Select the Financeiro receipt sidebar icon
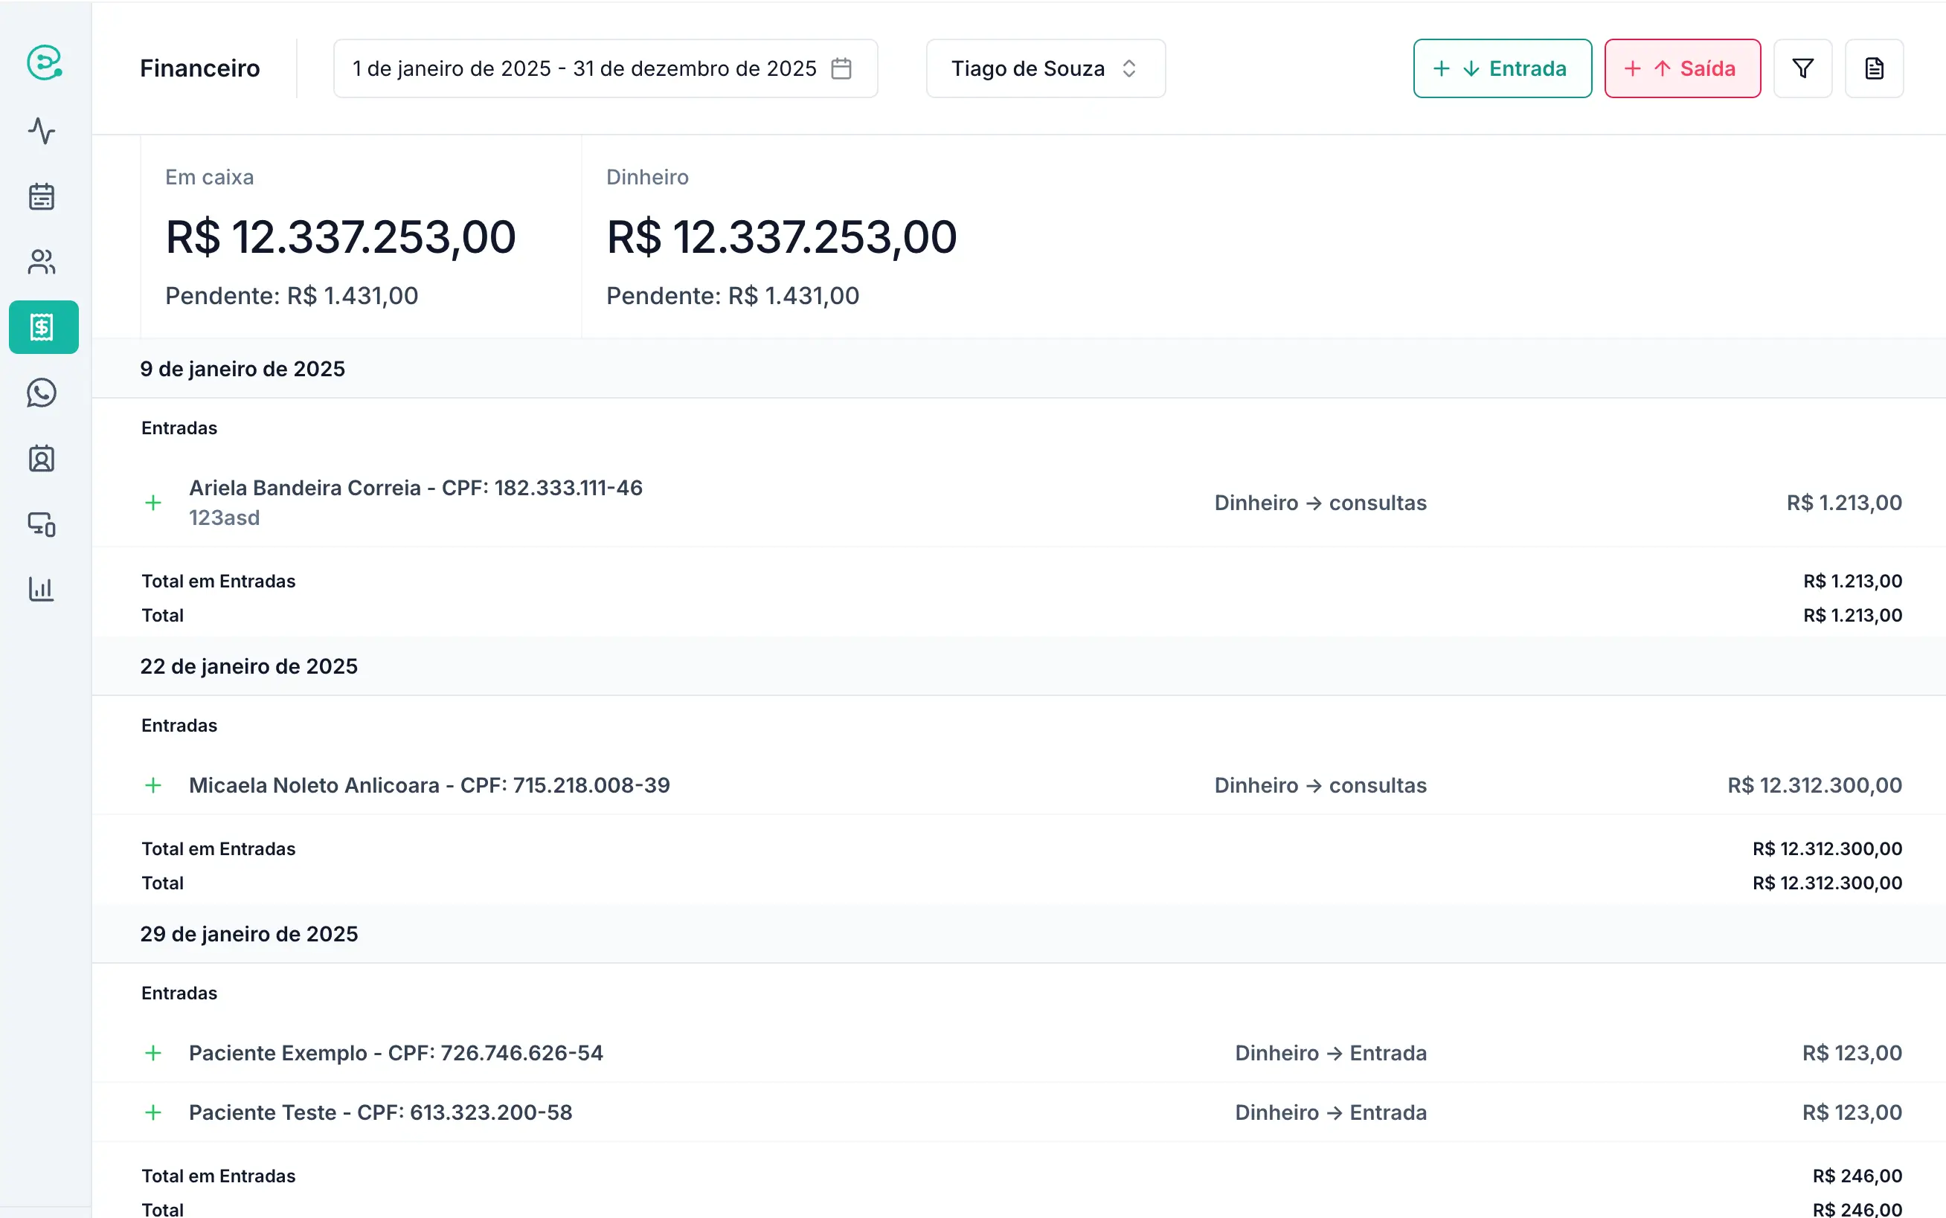 coord(43,327)
